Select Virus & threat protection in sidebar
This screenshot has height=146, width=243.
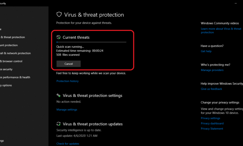click(12, 37)
